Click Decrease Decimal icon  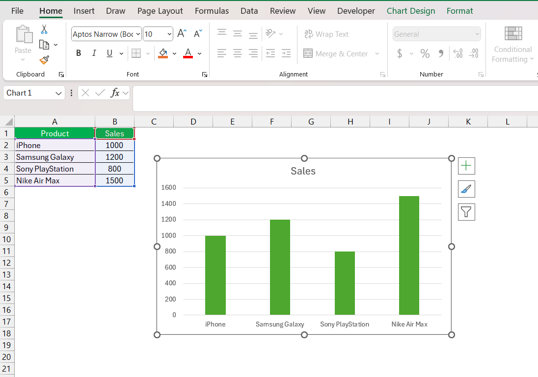pos(474,53)
